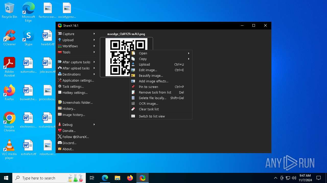Click the Screenshots folder icon
Viewport: 327px width, 183px height.
[60, 102]
